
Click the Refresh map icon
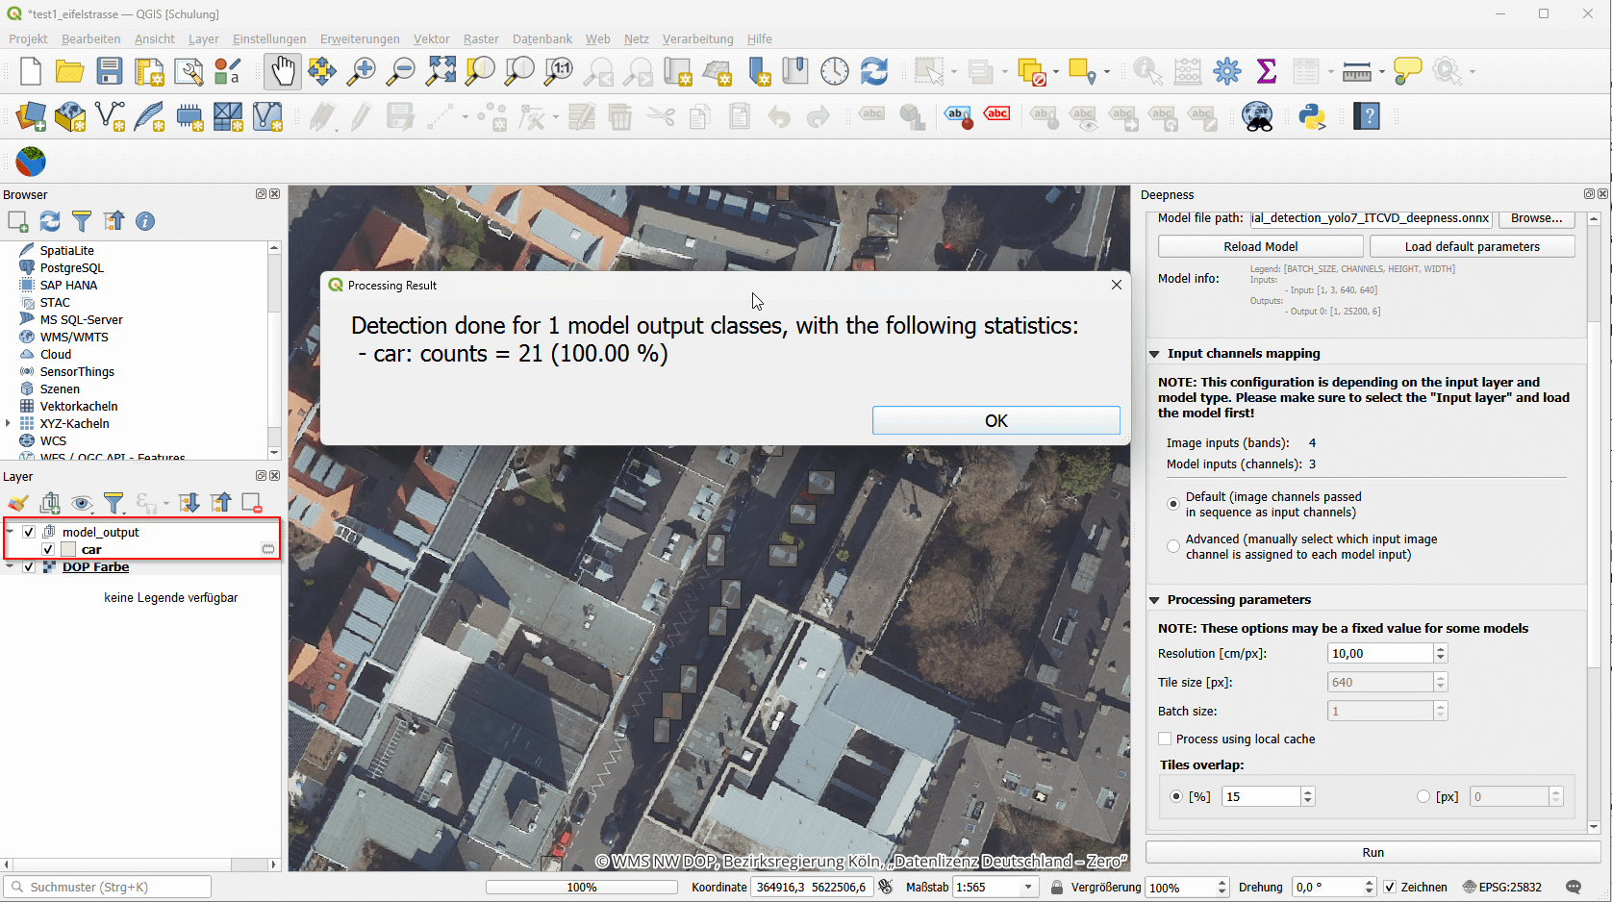[873, 71]
